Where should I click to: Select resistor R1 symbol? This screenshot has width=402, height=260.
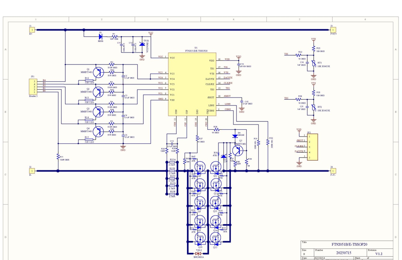pos(114,37)
